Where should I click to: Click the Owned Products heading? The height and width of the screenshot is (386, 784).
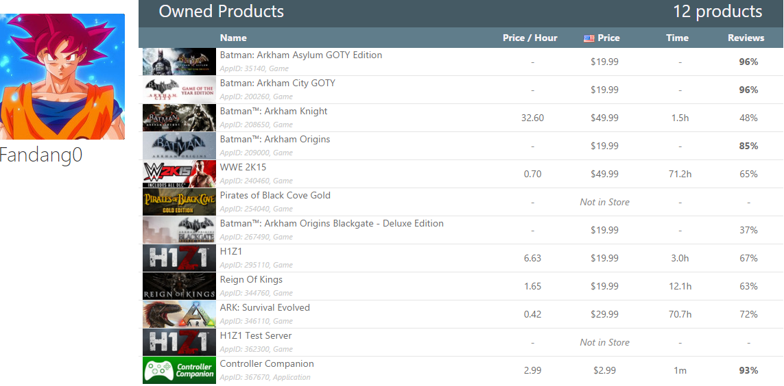[221, 12]
